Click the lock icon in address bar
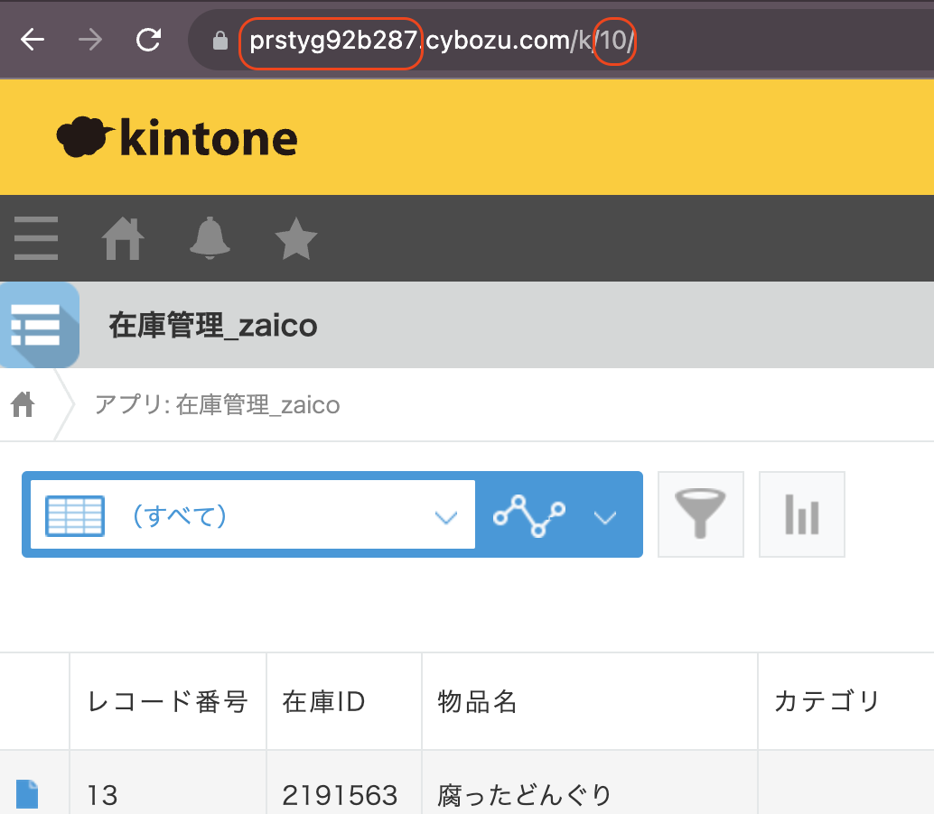934x814 pixels. tap(220, 41)
